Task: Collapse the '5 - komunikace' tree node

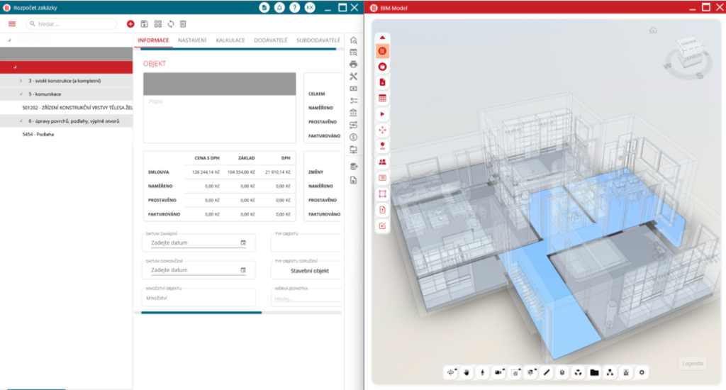Action: [x=21, y=94]
